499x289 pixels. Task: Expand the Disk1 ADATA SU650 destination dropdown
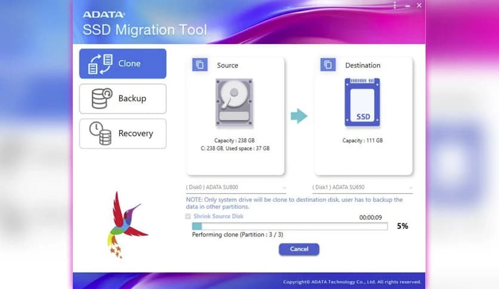362,187
